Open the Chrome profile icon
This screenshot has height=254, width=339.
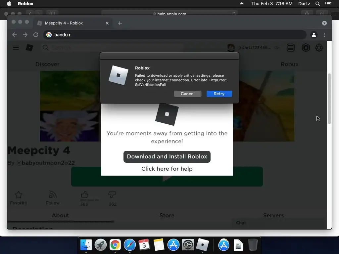coord(314,35)
